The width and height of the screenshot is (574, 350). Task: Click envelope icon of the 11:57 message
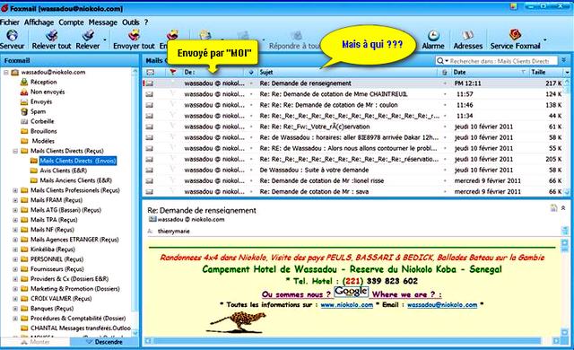click(x=150, y=94)
